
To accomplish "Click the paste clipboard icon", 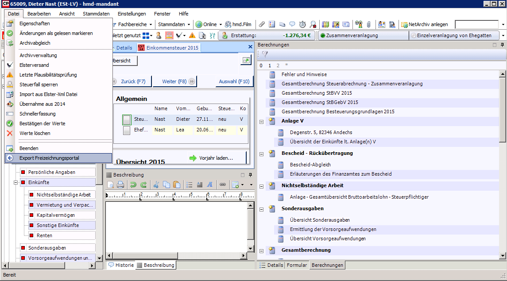I will [177, 185].
